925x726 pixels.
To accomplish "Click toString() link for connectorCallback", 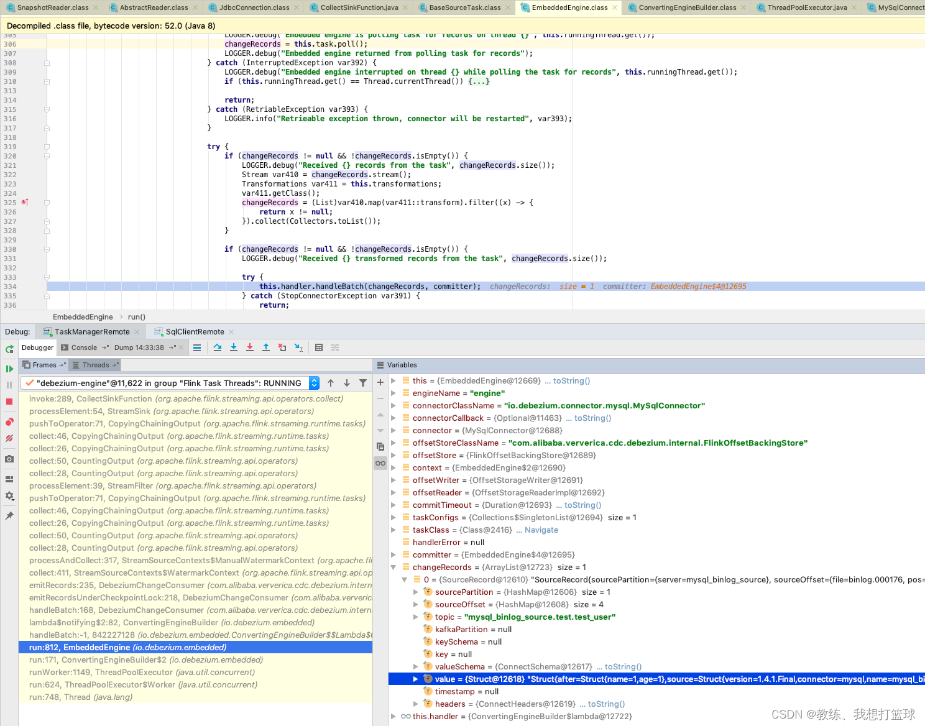I will pos(592,418).
